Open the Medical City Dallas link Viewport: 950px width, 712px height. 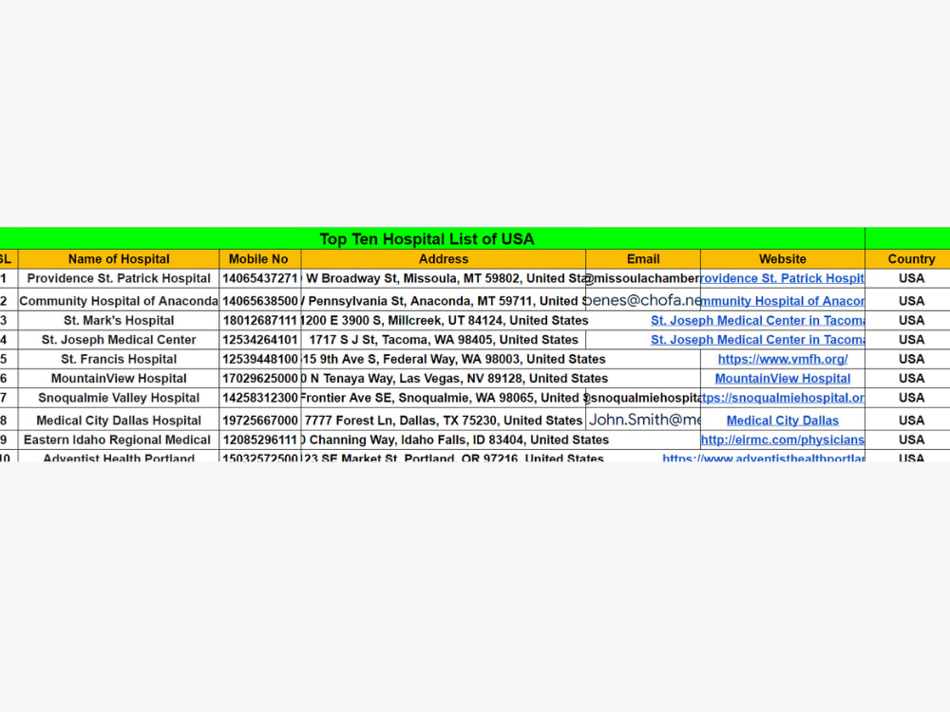(782, 421)
